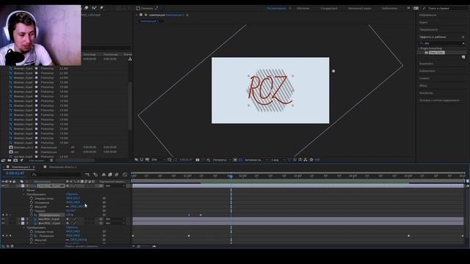
Task: Toggle transparency grid icon under viewer
Action: (240, 160)
